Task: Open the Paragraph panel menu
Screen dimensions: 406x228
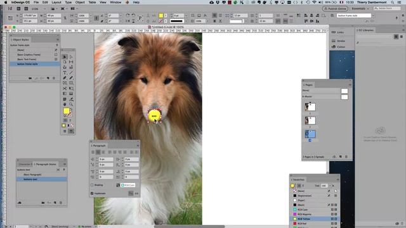Action: 138,146
